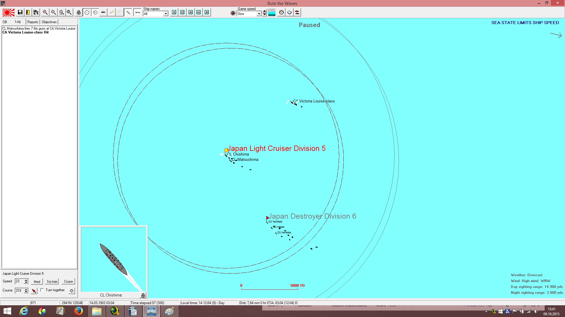
Task: Switch to the Log tab
Action: click(18, 22)
